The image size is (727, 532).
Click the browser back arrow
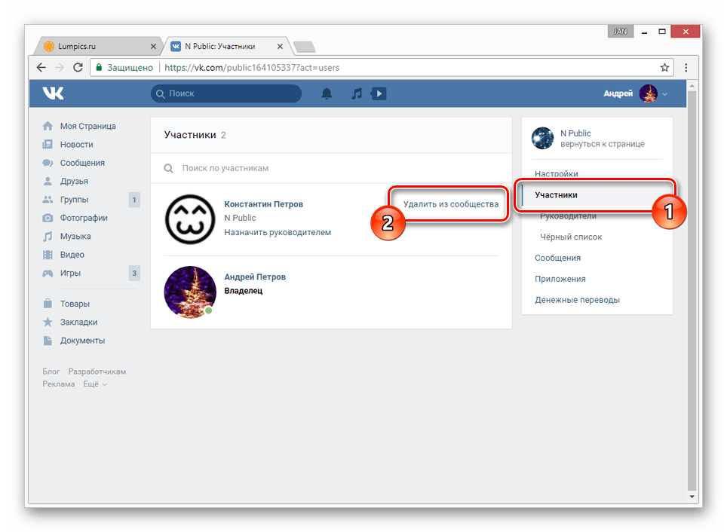click(x=41, y=68)
